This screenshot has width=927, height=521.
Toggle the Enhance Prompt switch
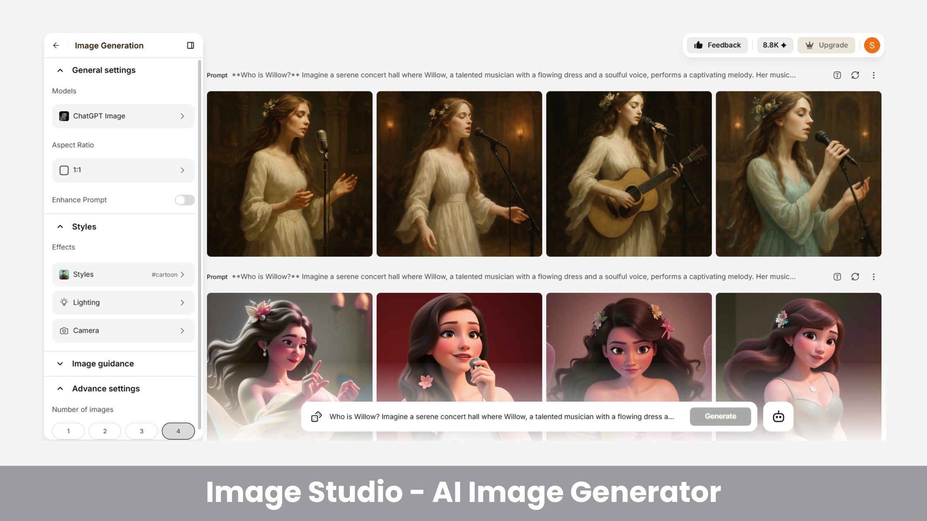click(x=185, y=200)
